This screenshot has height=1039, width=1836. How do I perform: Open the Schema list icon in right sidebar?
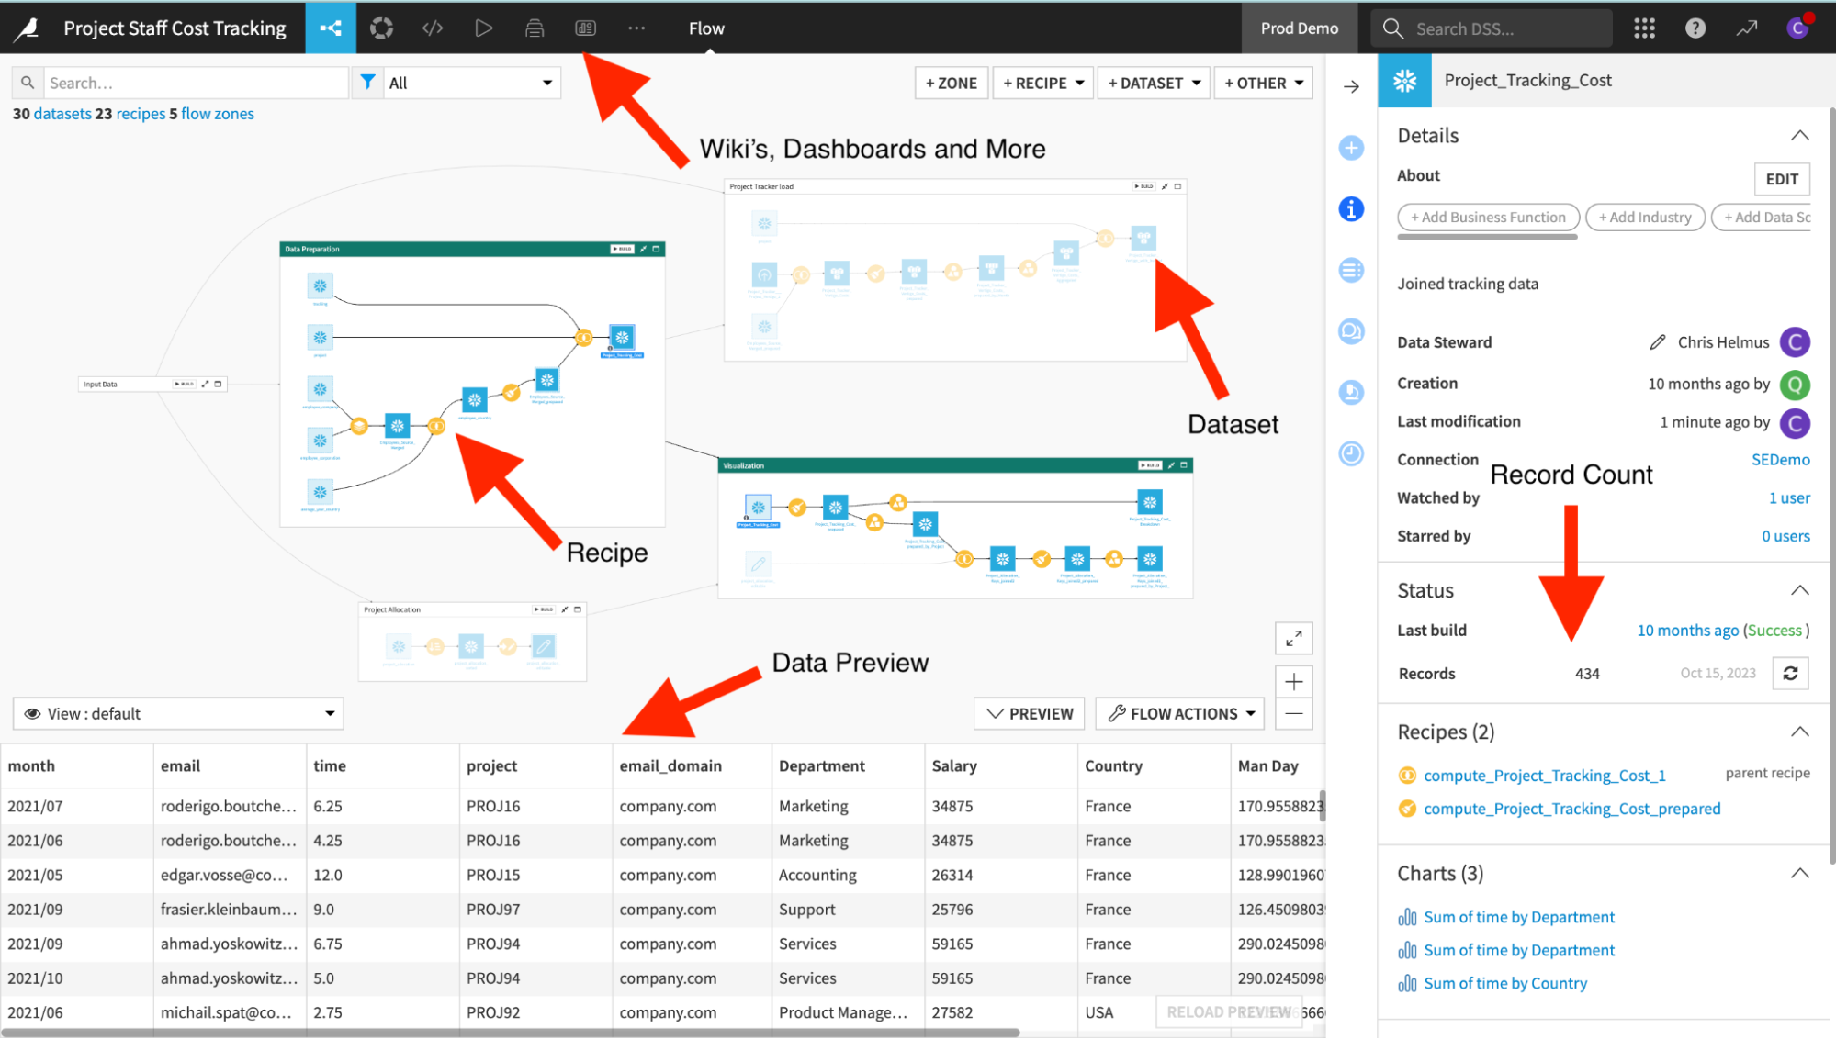1350,269
